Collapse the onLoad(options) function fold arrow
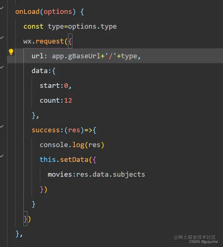The image size is (223, 247). pyautogui.click(x=2, y=8)
